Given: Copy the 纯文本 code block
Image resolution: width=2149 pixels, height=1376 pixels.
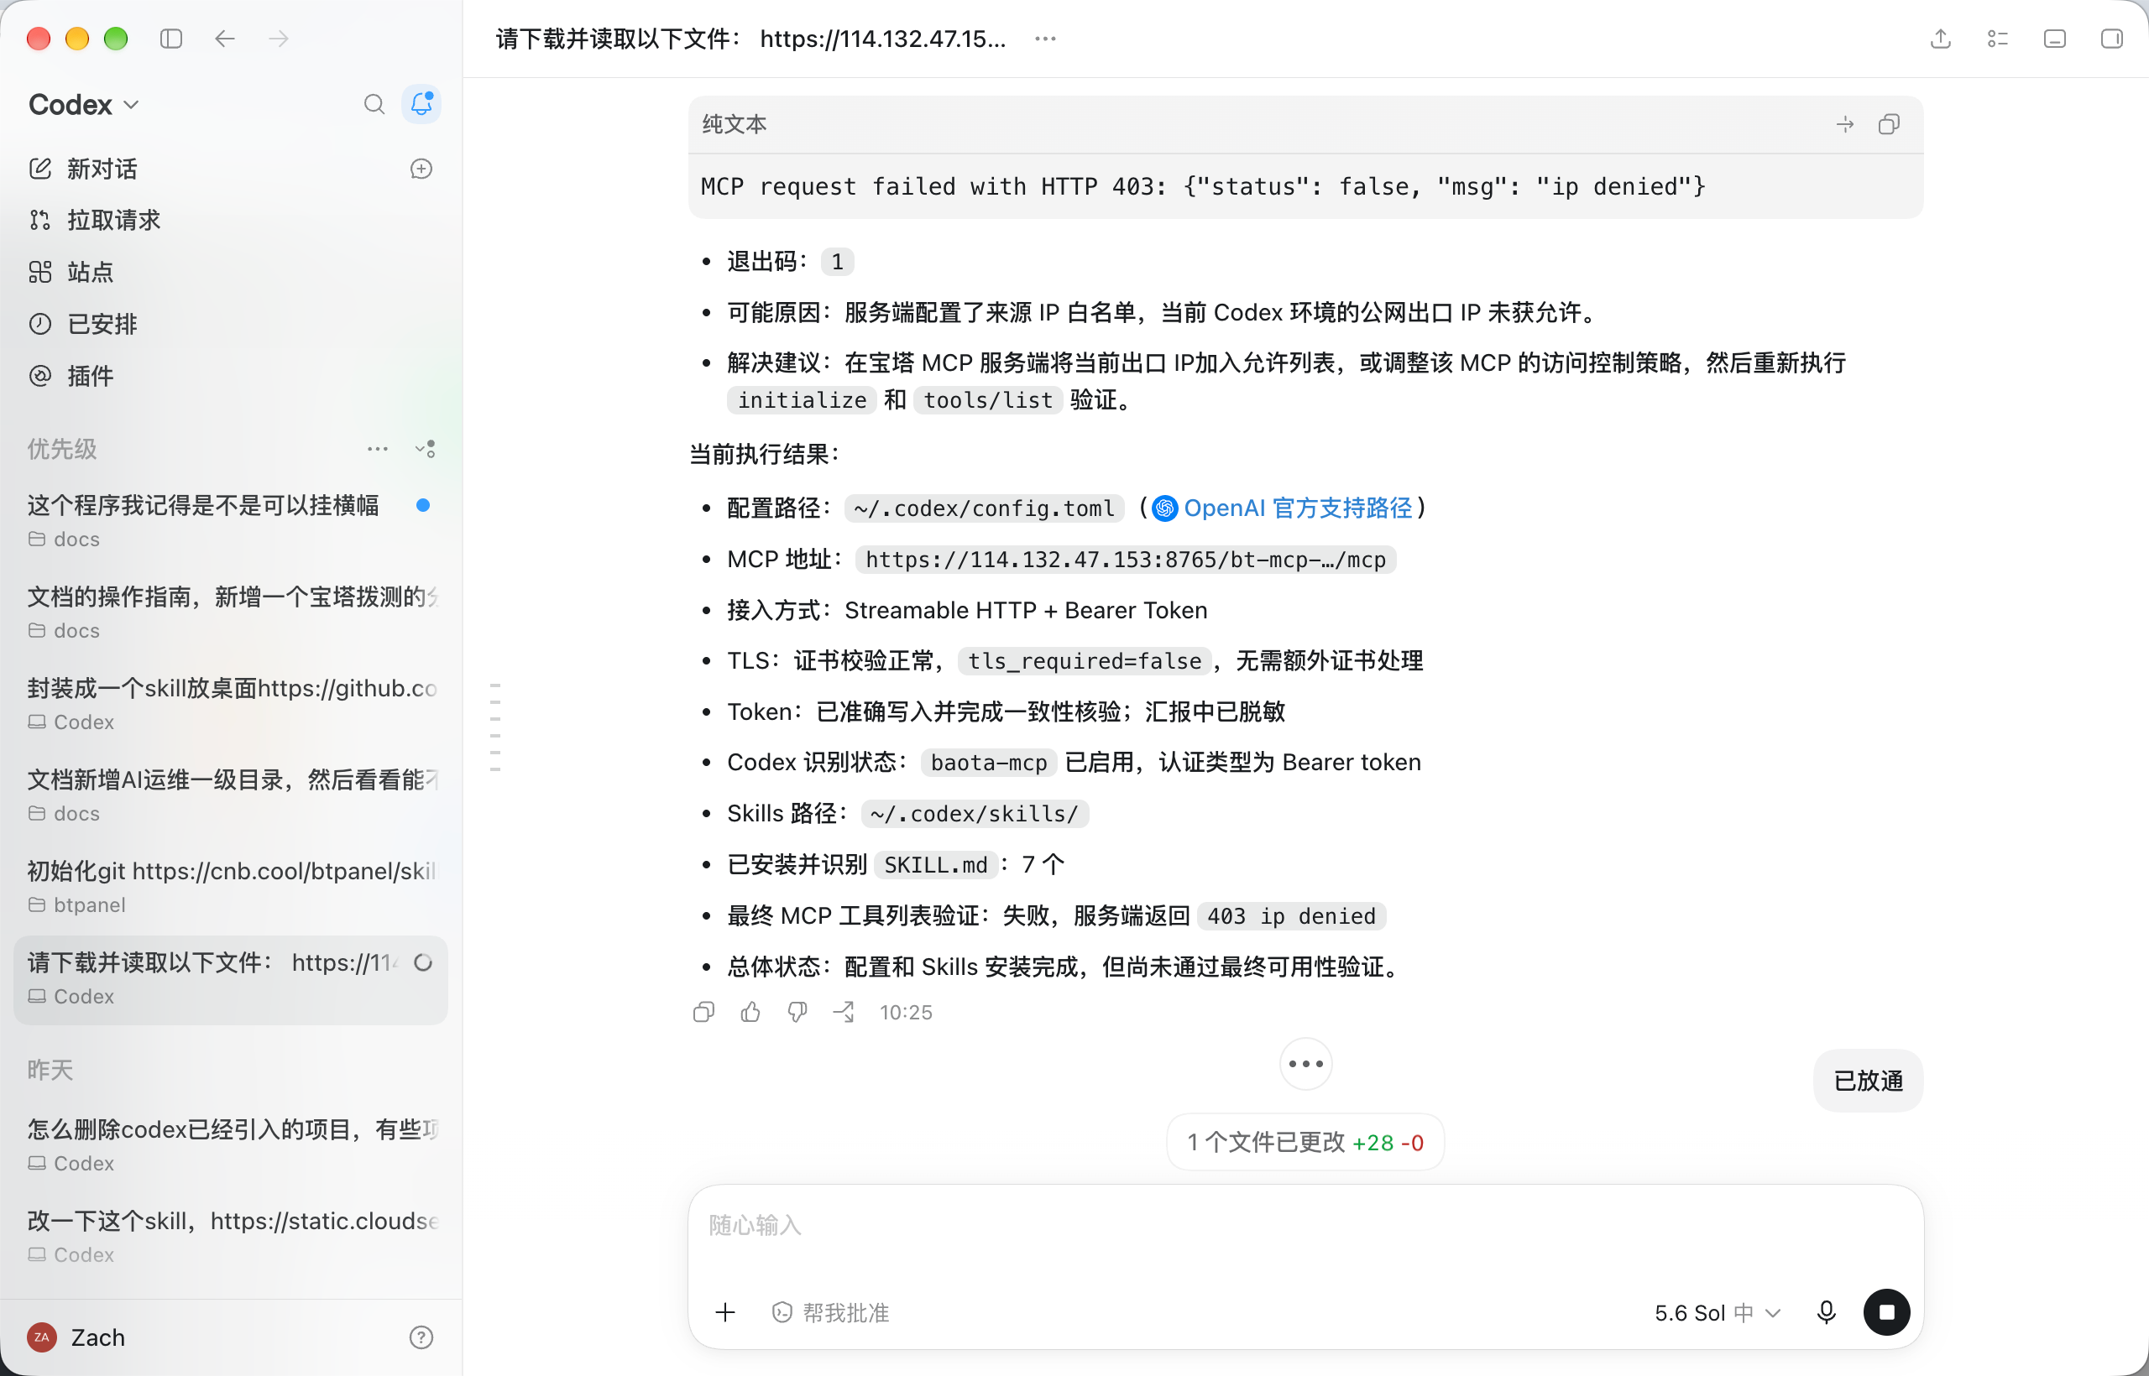Looking at the screenshot, I should tap(1889, 124).
